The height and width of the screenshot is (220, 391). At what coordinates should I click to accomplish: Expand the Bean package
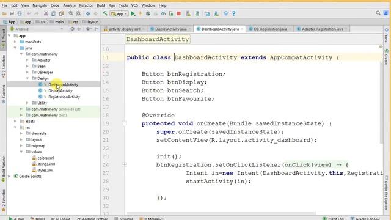tap(27, 66)
